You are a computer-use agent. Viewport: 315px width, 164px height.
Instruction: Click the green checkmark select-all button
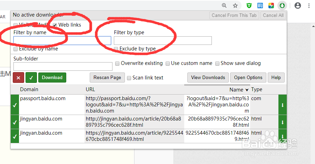click(x=31, y=78)
